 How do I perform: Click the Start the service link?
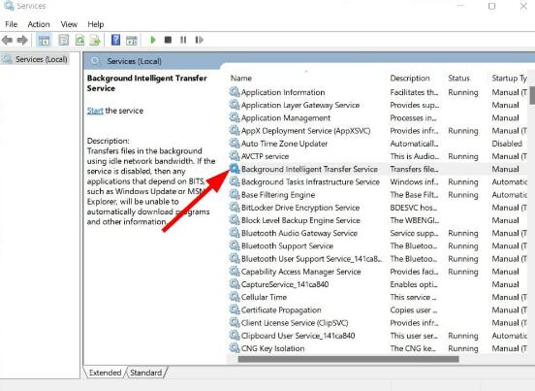[x=95, y=111]
